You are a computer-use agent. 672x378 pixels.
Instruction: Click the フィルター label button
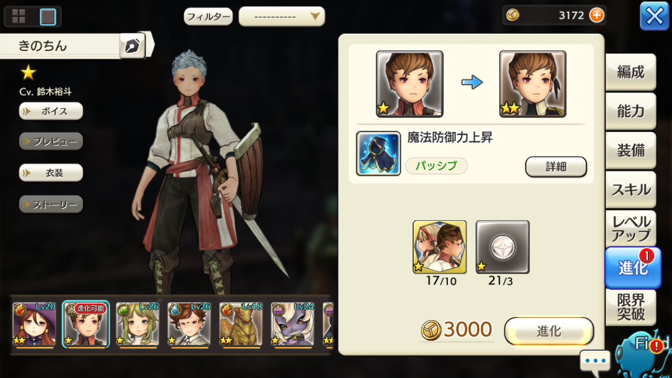208,17
